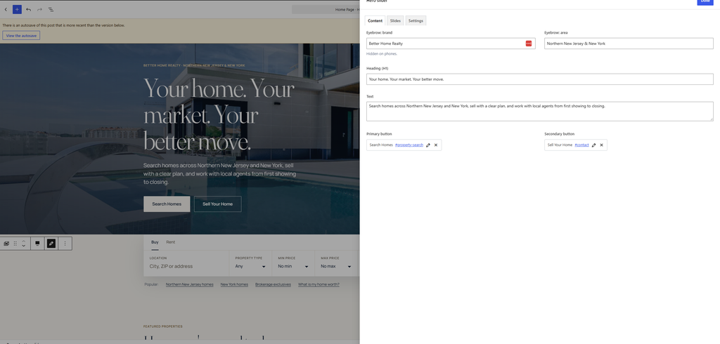
Task: Open the #property-search link
Action: (x=409, y=145)
